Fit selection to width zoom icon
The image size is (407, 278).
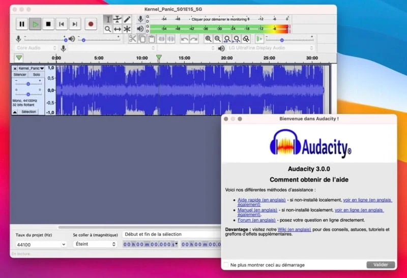(227, 39)
